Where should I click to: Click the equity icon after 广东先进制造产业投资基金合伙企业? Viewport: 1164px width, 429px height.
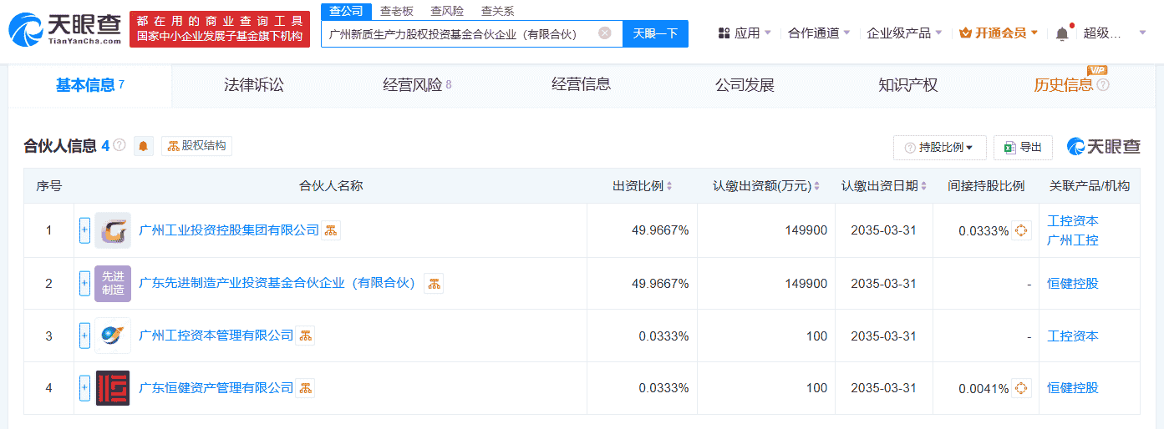click(434, 283)
